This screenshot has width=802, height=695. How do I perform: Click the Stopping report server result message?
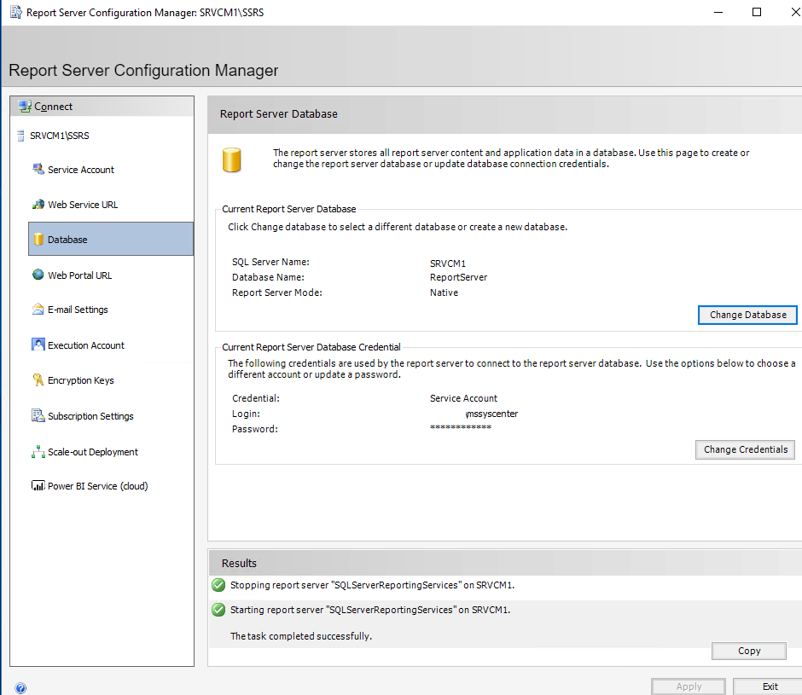click(x=372, y=585)
